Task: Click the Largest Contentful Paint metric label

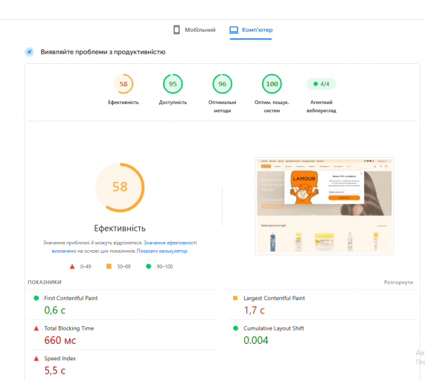Action: [x=274, y=298]
